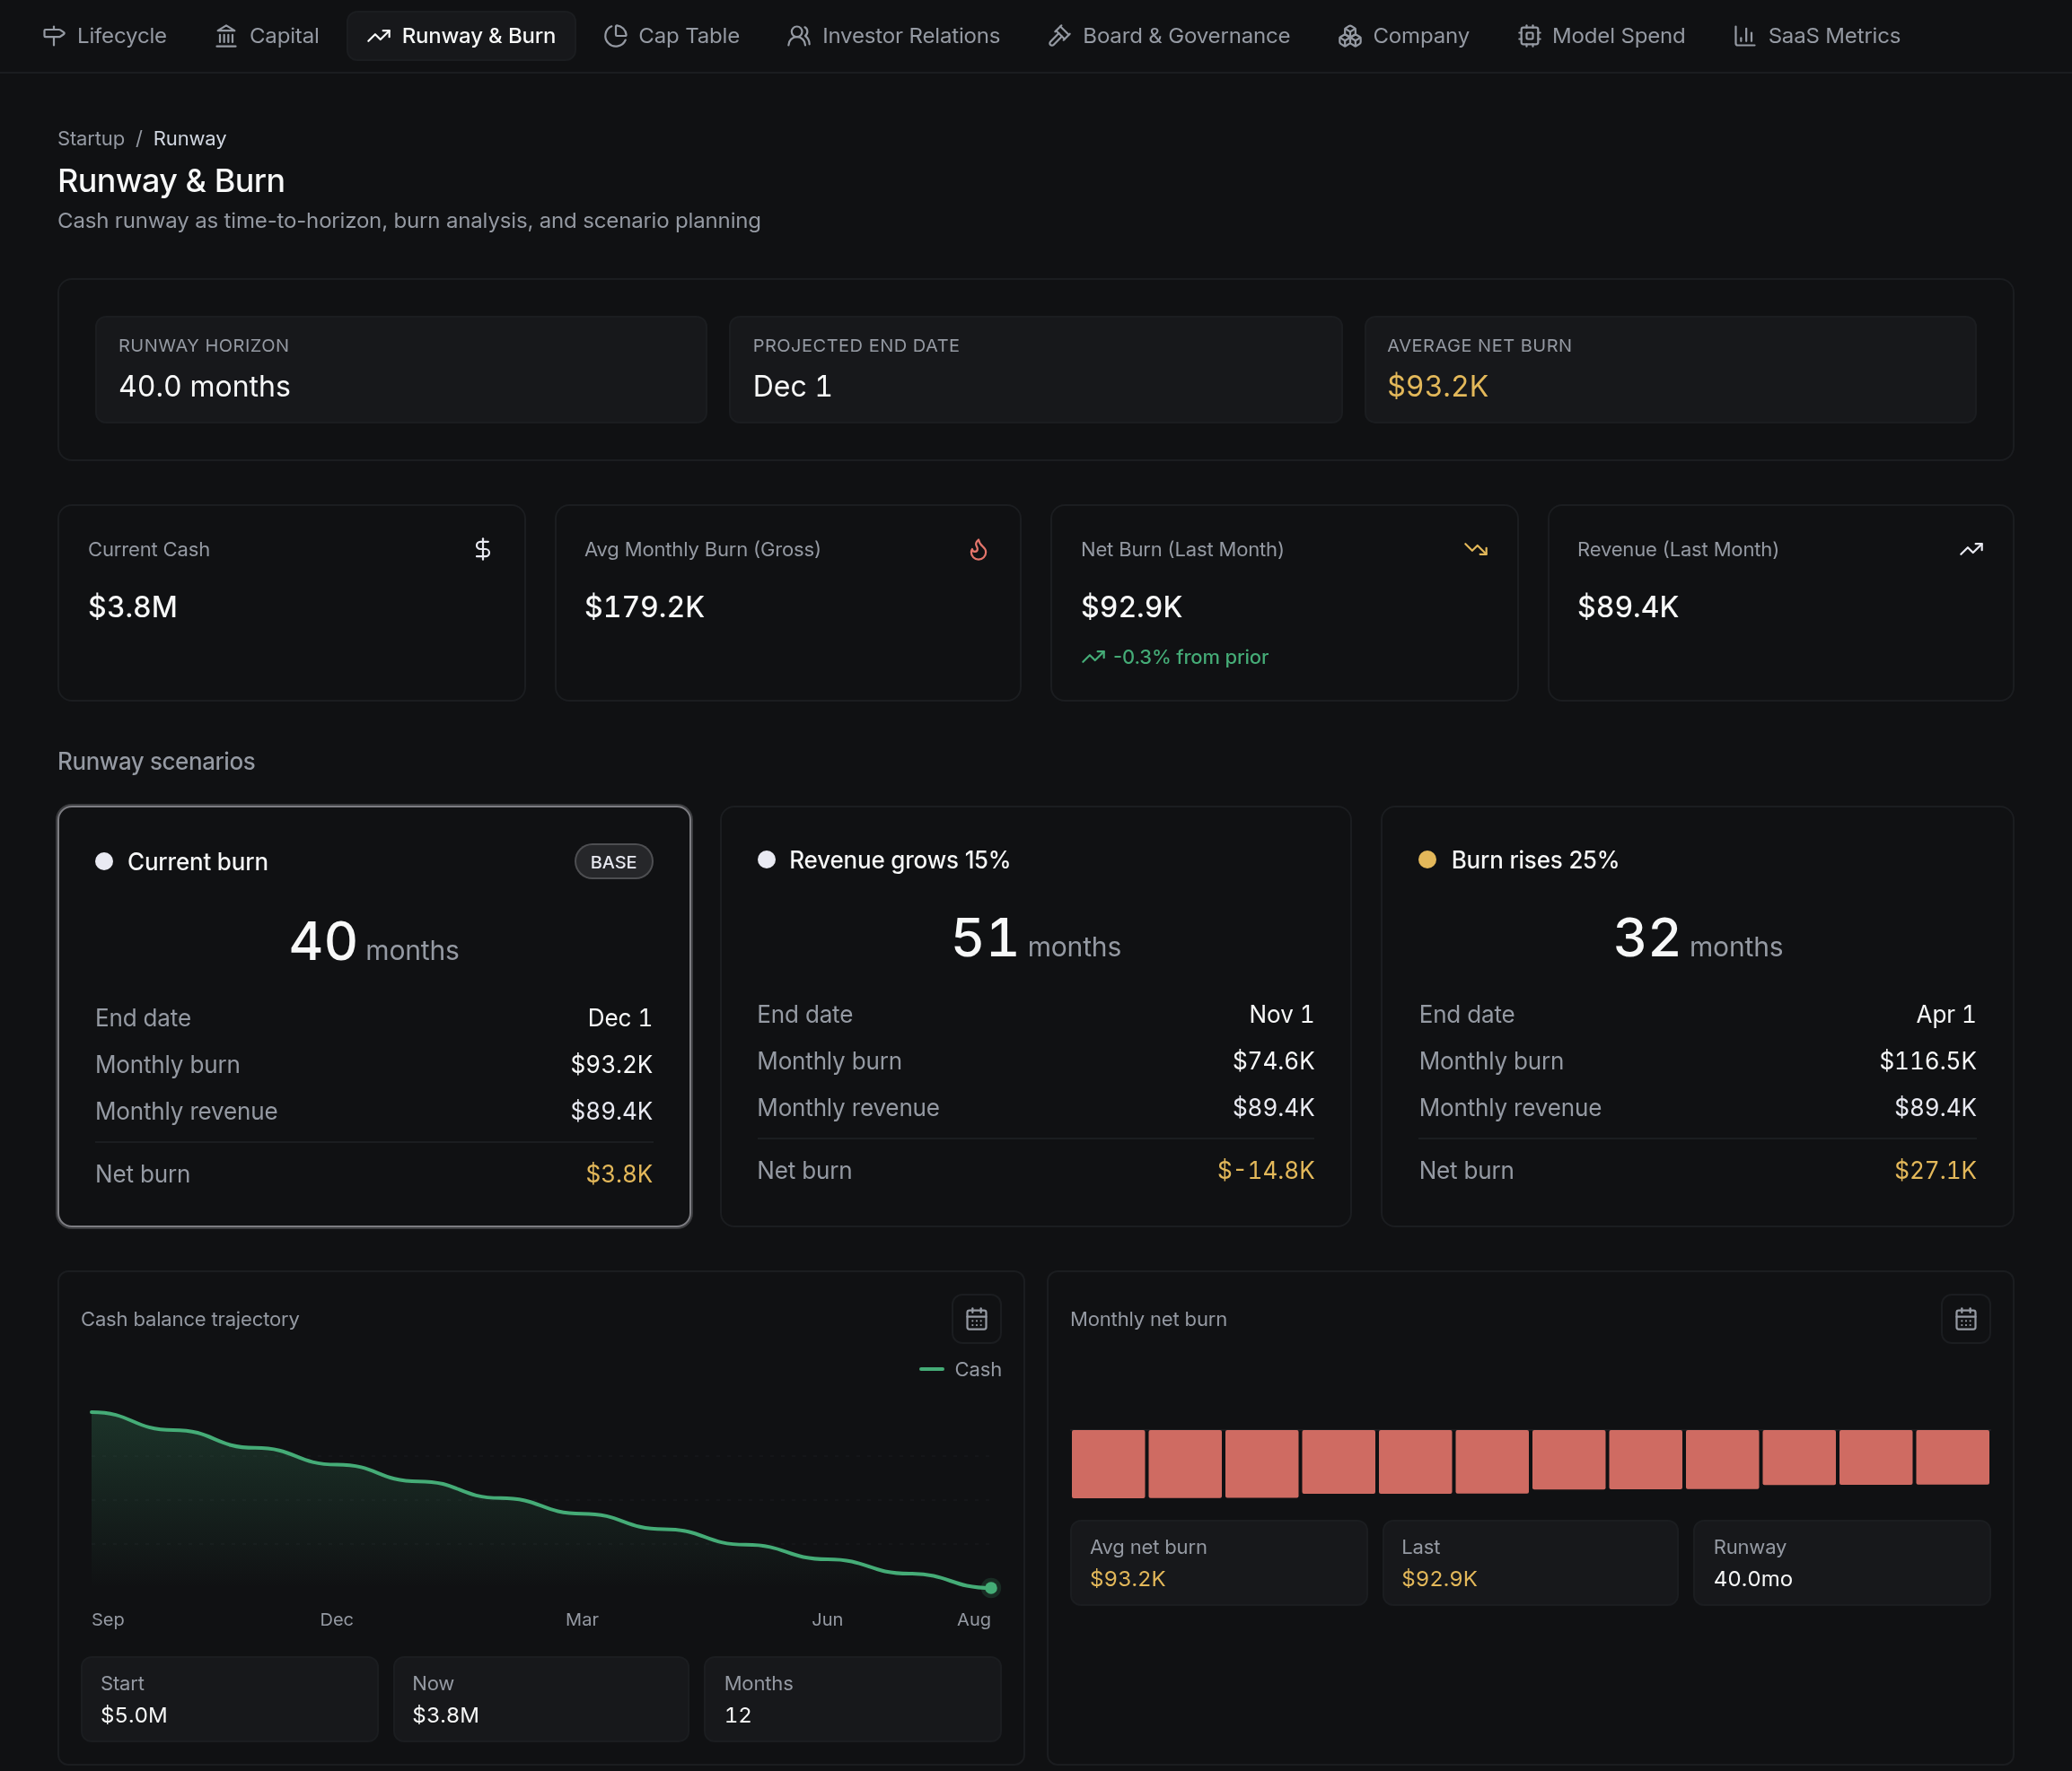Viewport: 2072px width, 1771px height.
Task: Open the Cap Table tab
Action: [671, 36]
